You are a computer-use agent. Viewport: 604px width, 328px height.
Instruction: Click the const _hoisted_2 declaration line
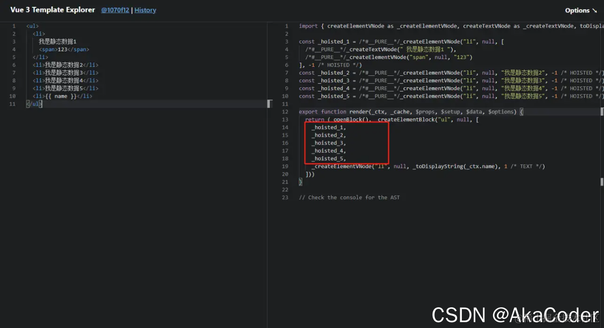point(451,73)
